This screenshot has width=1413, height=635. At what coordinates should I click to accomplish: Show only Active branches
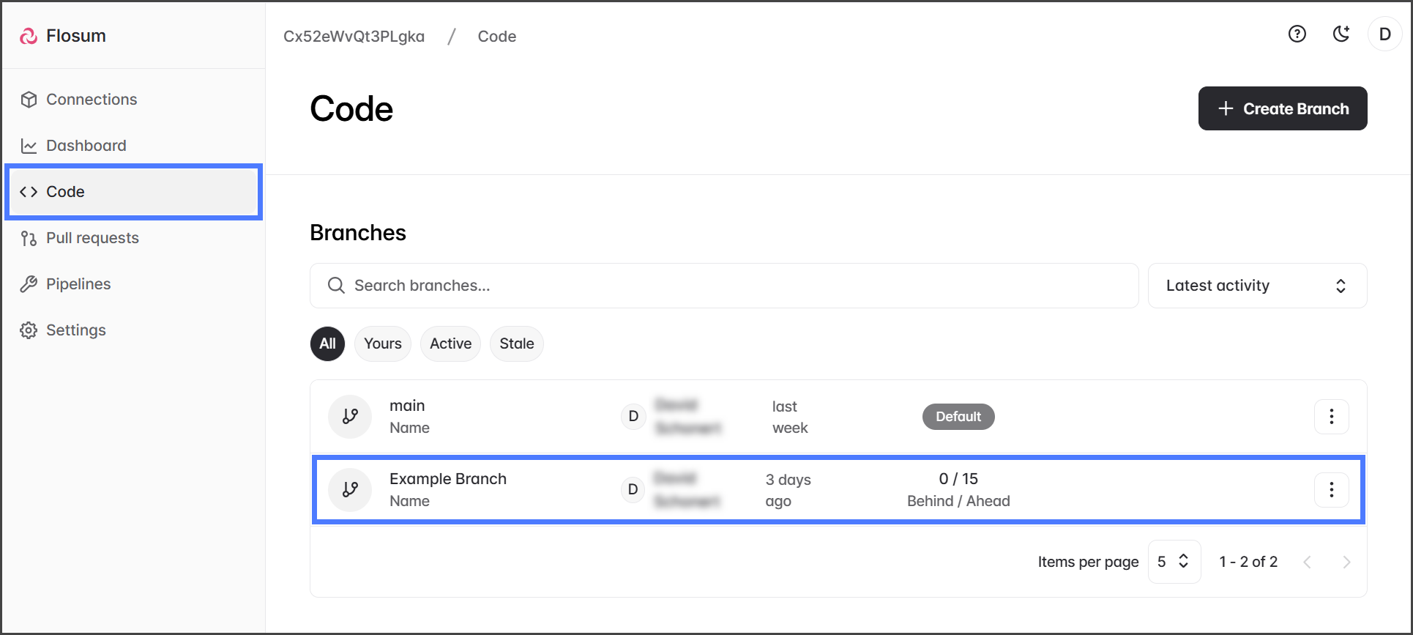click(450, 344)
